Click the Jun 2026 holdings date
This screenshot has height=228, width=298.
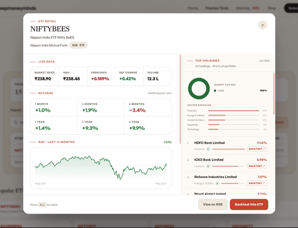click(x=264, y=61)
